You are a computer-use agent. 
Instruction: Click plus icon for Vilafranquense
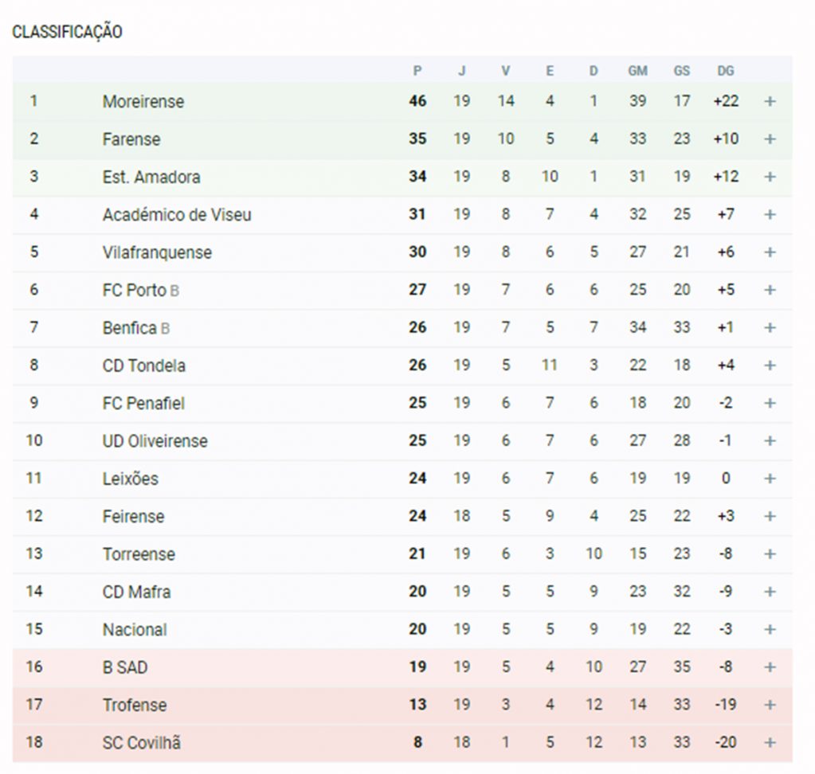pos(770,252)
